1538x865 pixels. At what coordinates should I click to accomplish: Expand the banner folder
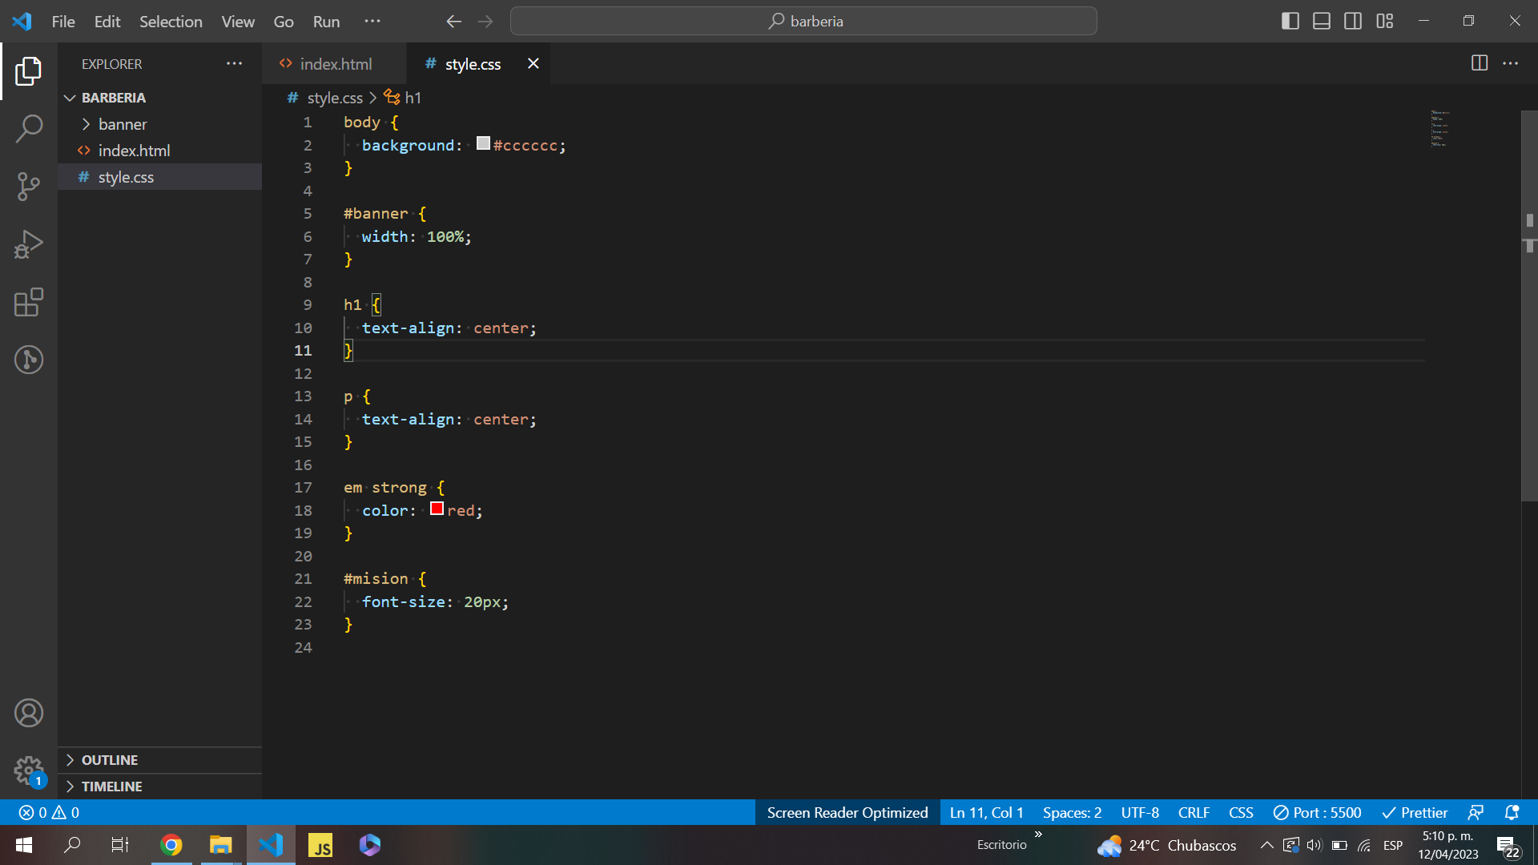click(x=160, y=124)
